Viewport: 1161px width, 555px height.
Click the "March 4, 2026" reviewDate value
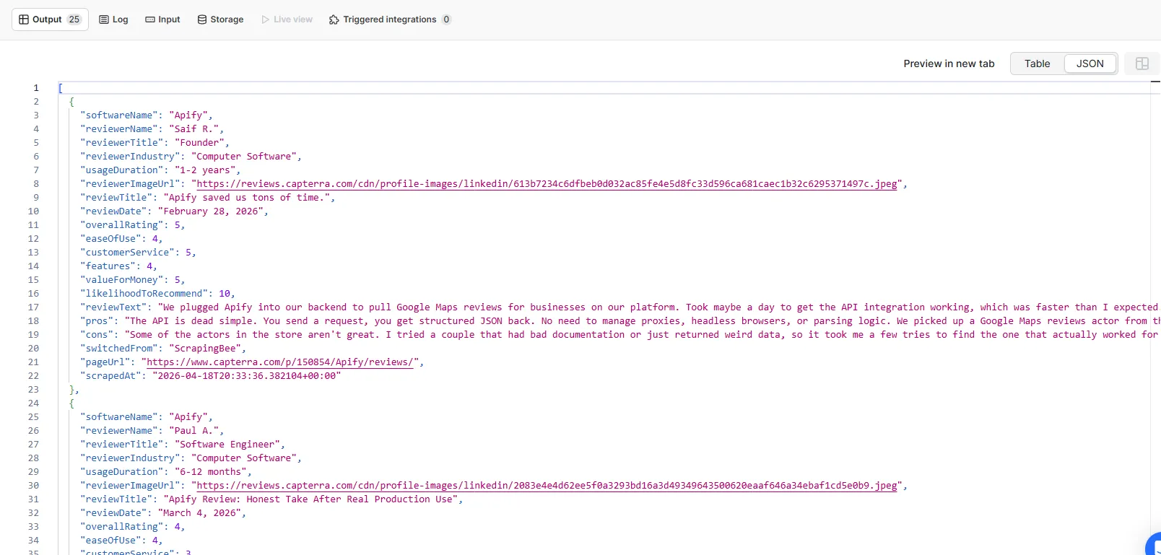199,513
